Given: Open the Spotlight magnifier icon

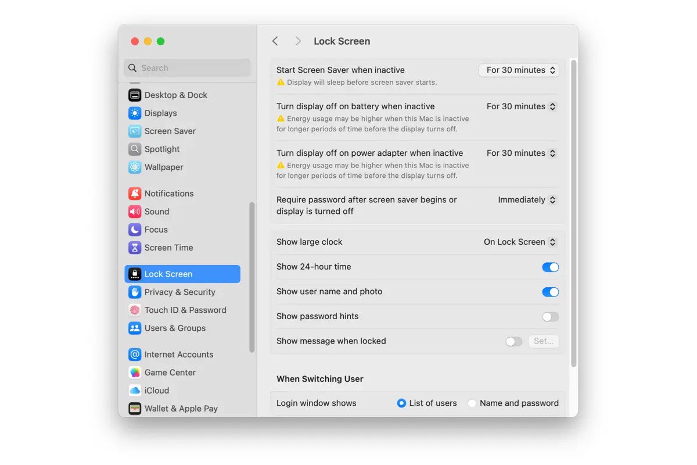Looking at the screenshot, I should point(135,149).
